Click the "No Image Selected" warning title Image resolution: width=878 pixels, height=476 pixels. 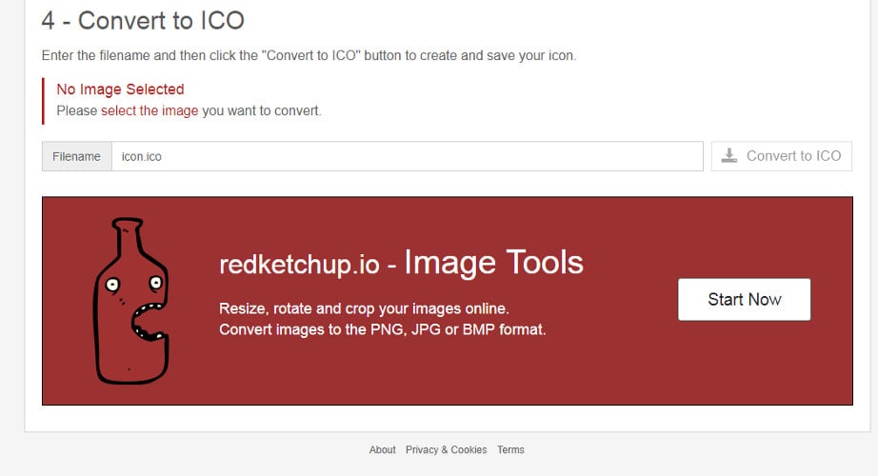coord(120,89)
